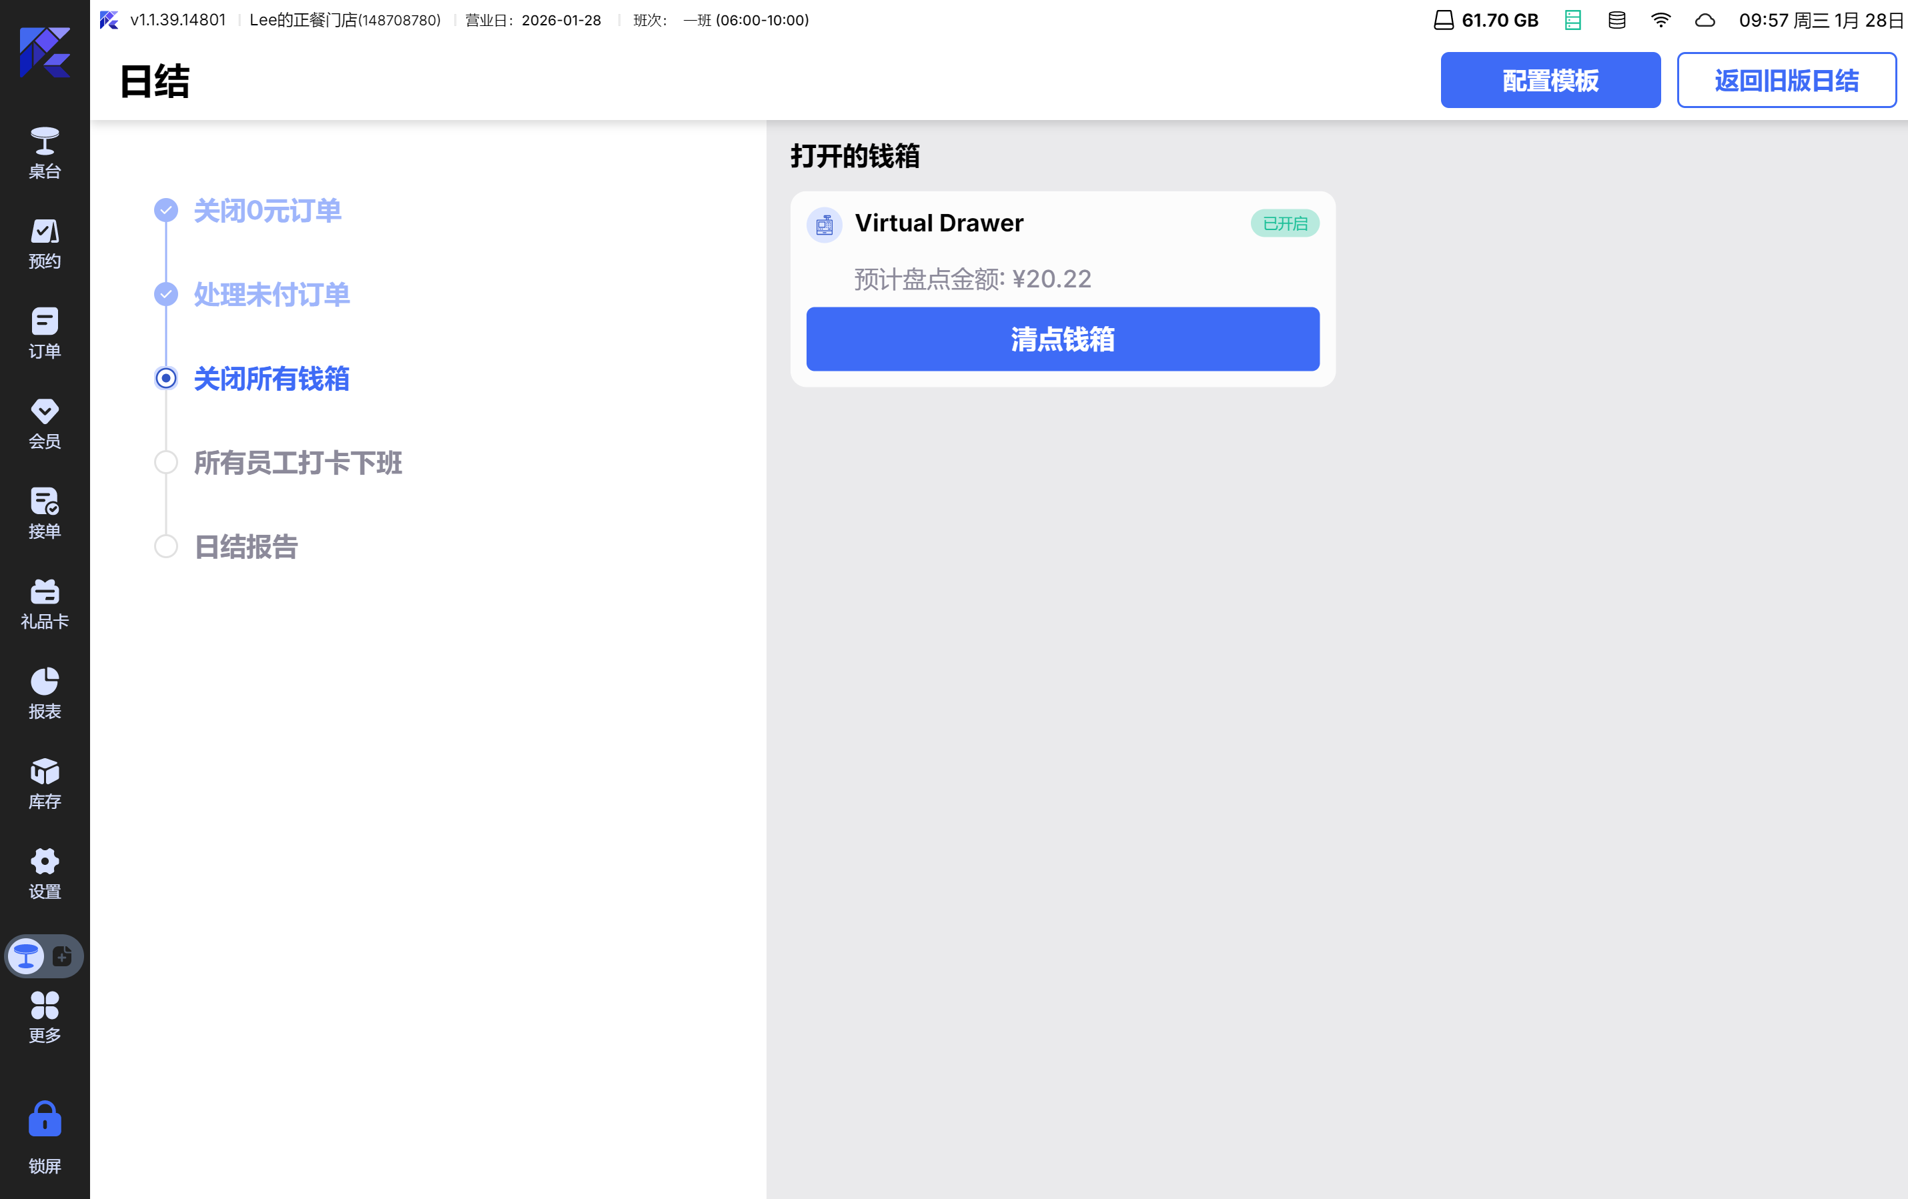Select the 所有员工打卡下班 step circle
Image resolution: width=1908 pixels, height=1199 pixels.
(165, 463)
